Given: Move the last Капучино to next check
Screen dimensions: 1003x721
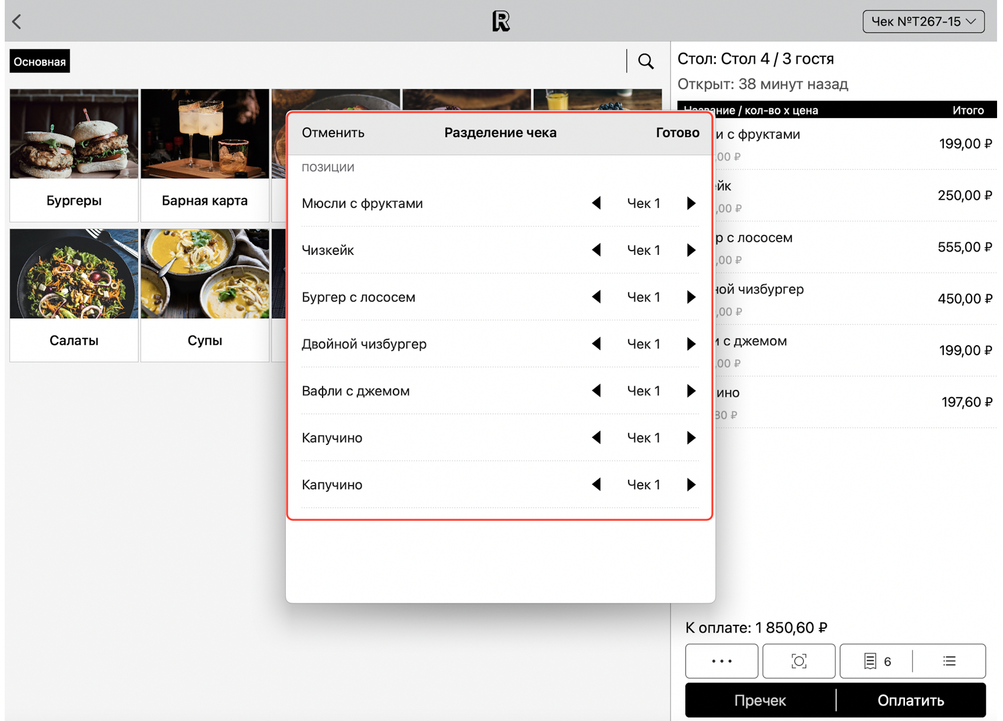Looking at the screenshot, I should pos(691,485).
